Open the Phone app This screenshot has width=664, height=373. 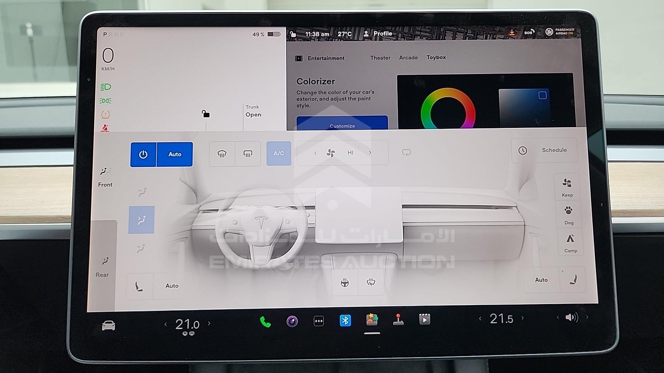(x=265, y=322)
